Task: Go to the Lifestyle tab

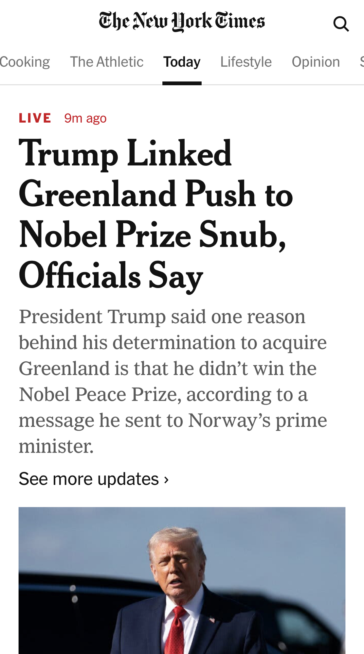Action: (x=246, y=62)
